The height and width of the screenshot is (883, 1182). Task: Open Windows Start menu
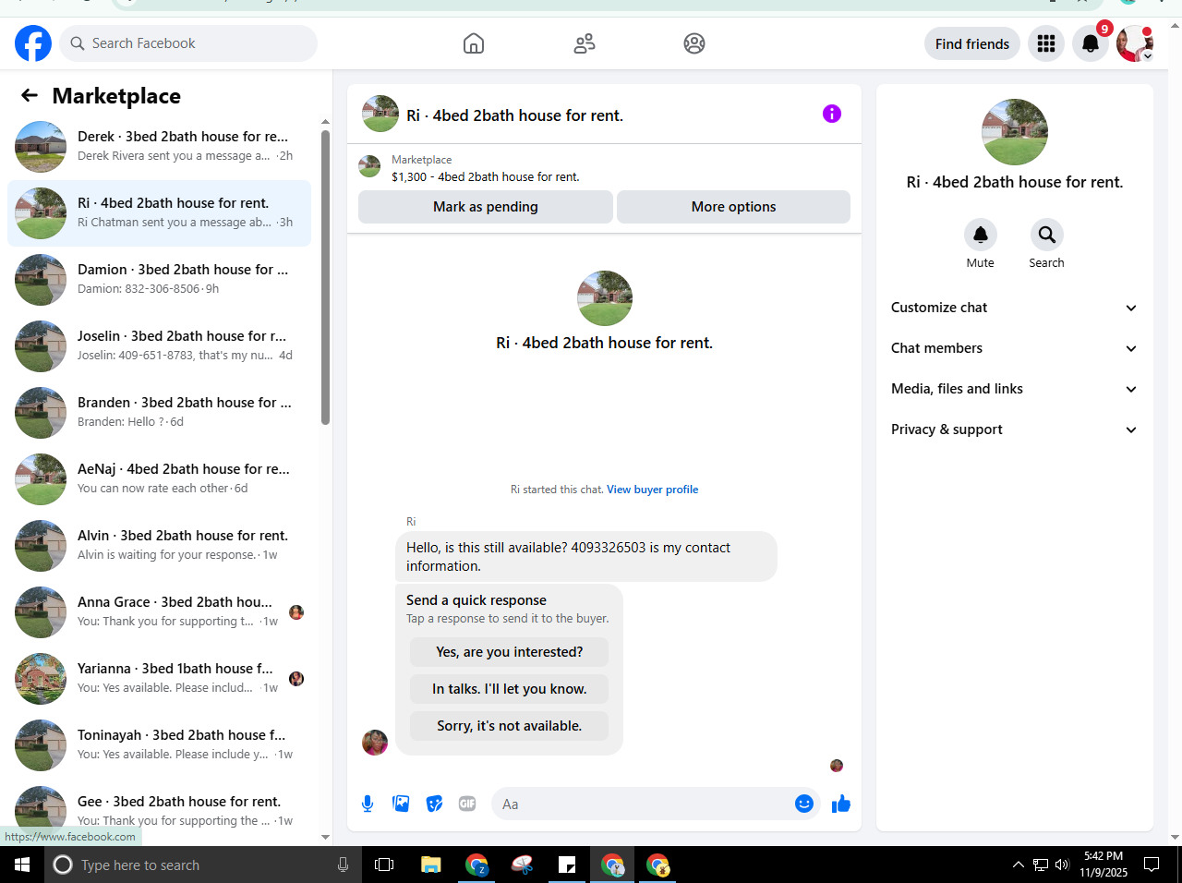point(22,865)
